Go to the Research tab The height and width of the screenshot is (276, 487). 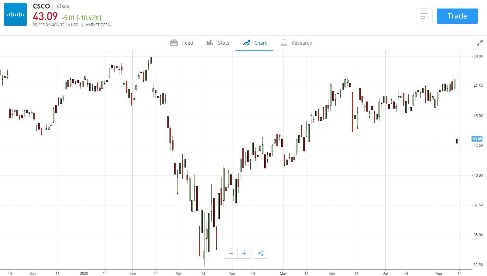point(302,43)
